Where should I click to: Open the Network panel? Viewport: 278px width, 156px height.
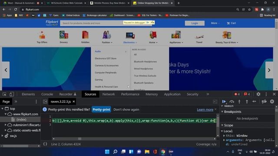coord(109,94)
